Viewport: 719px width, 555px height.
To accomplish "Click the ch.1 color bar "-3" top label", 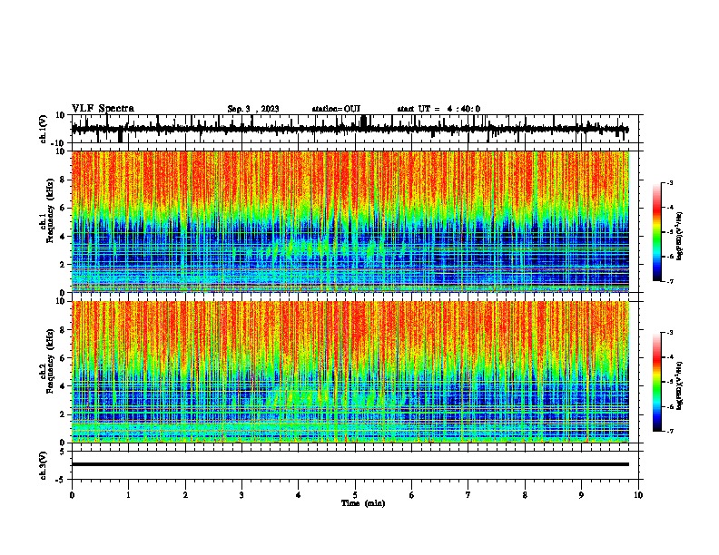I will point(670,182).
